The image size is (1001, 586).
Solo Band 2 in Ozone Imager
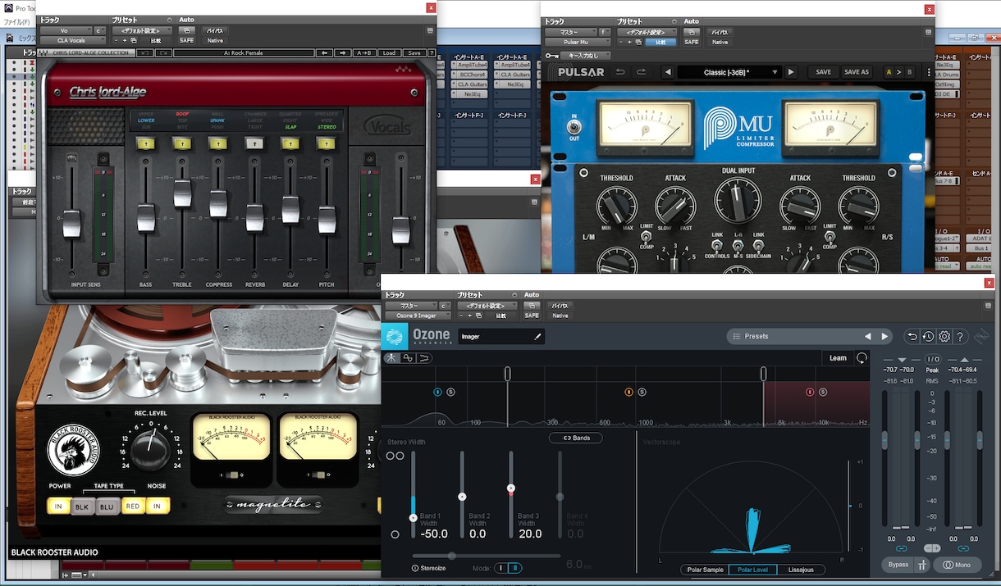(642, 392)
